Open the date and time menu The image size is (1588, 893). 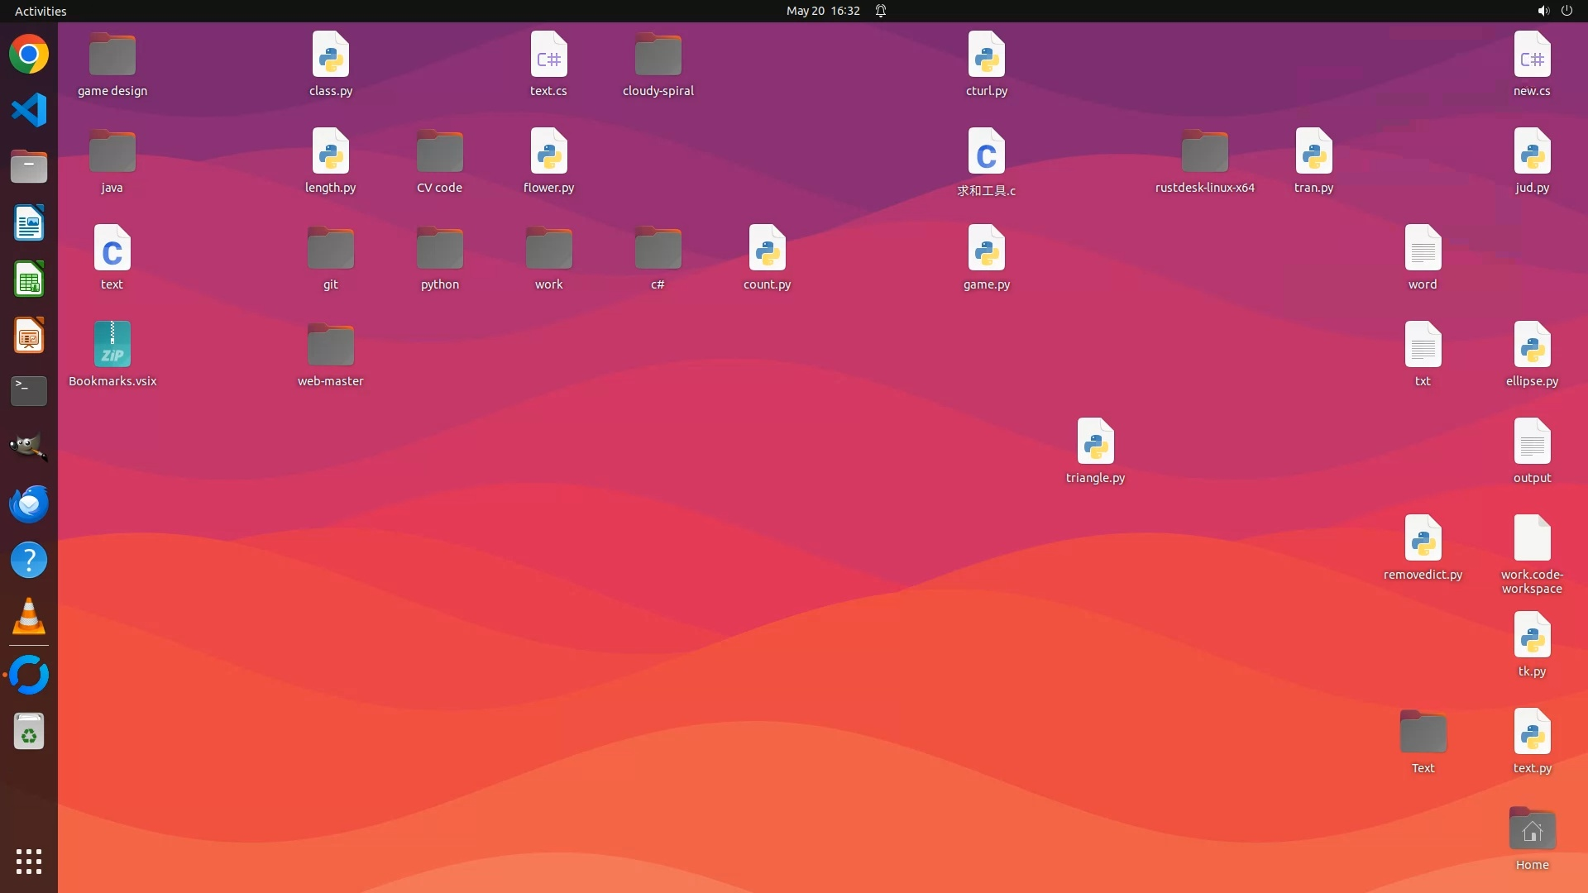point(822,11)
